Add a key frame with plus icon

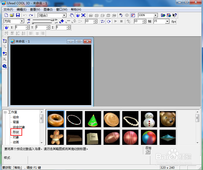62,21
